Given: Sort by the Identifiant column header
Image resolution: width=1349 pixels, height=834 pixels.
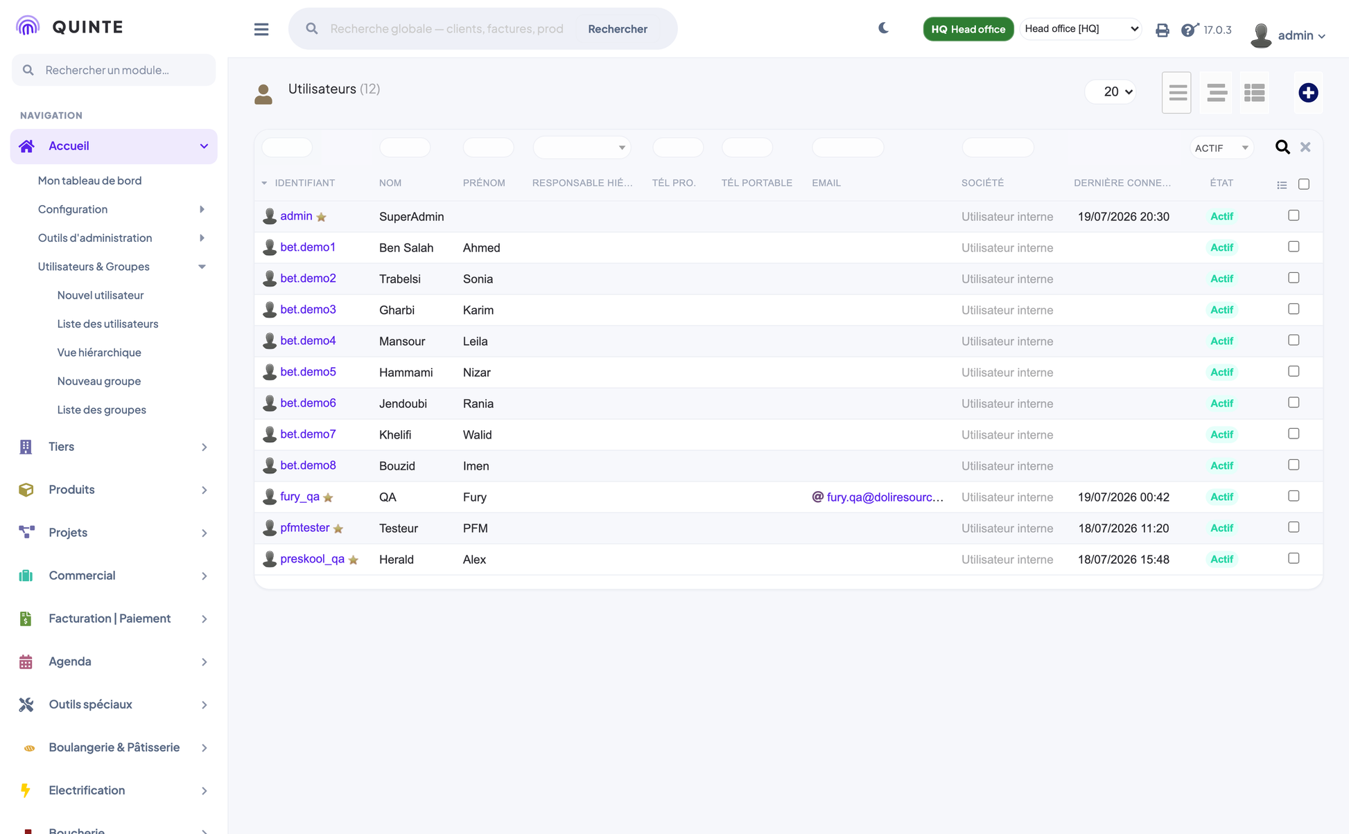Looking at the screenshot, I should coord(304,183).
